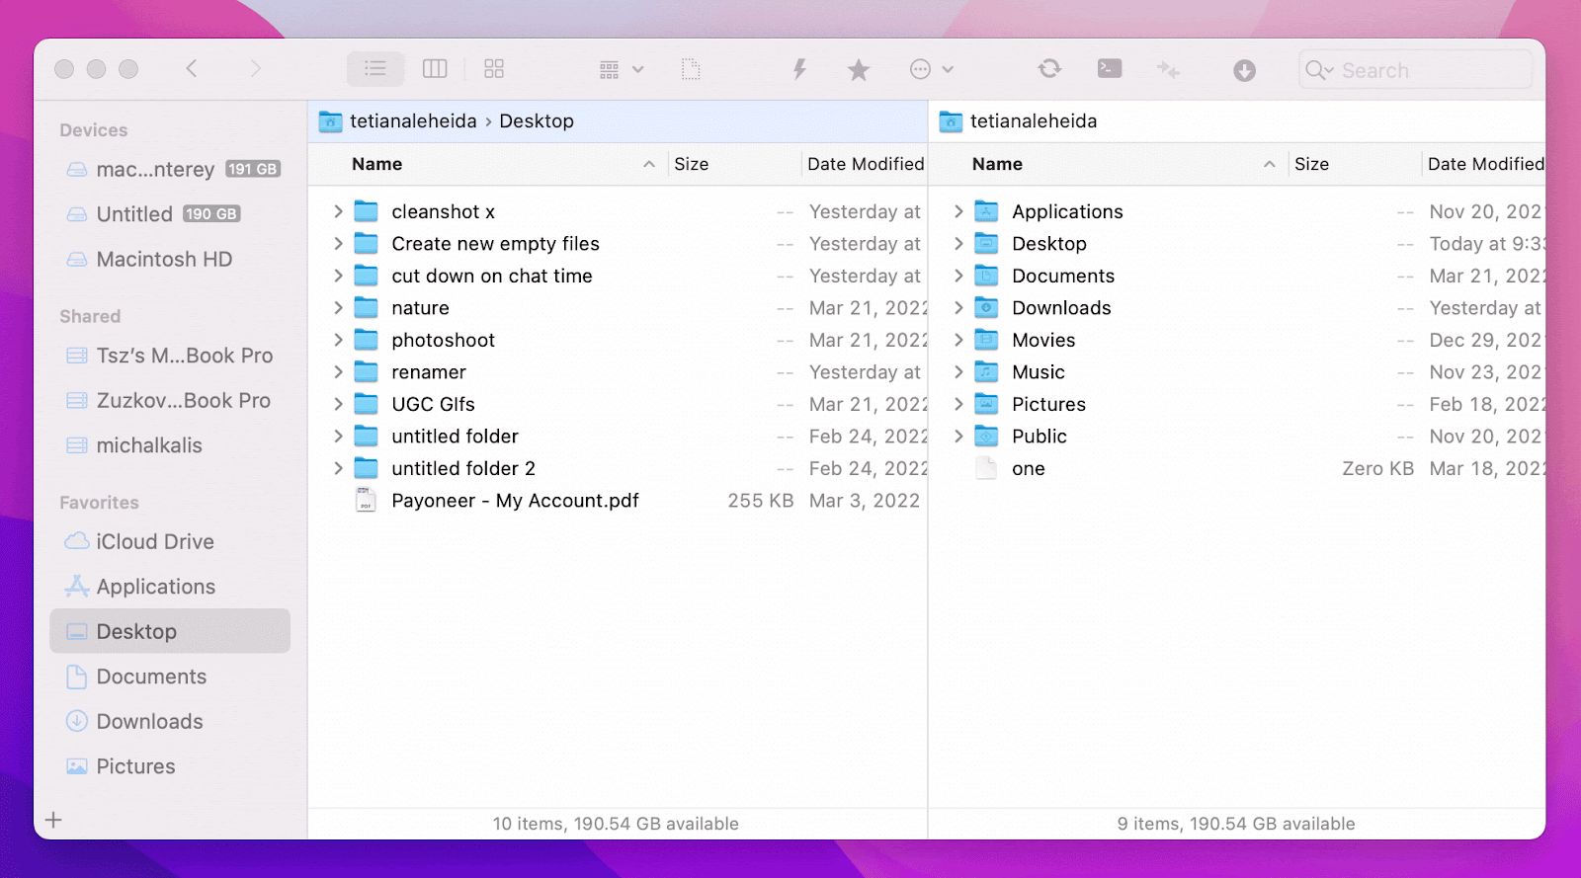Viewport: 1581px width, 878px height.
Task: Click the download arrow circle icon
Action: coord(1245,70)
